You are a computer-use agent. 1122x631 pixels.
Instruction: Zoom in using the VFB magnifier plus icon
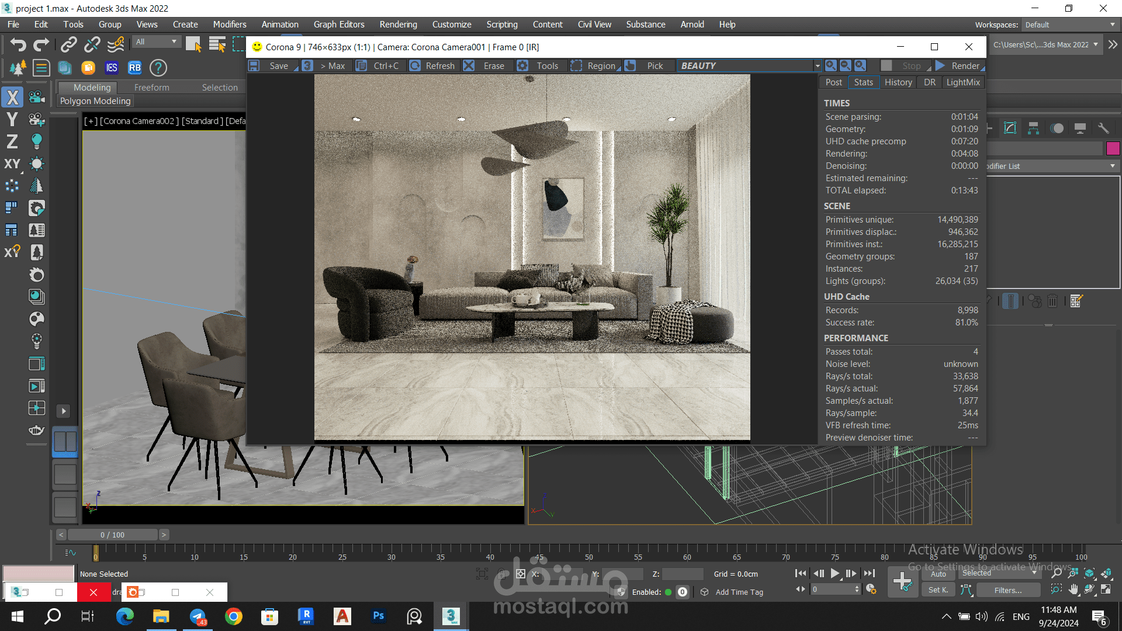pos(830,65)
